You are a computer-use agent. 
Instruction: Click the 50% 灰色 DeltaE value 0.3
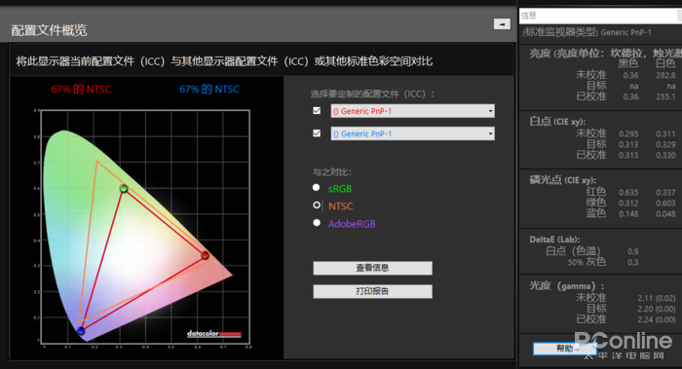click(x=633, y=262)
